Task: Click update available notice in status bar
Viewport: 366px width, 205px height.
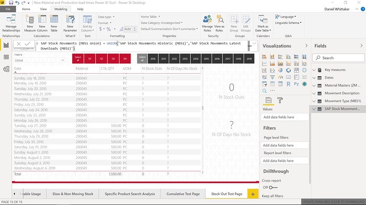Action: 333,202
